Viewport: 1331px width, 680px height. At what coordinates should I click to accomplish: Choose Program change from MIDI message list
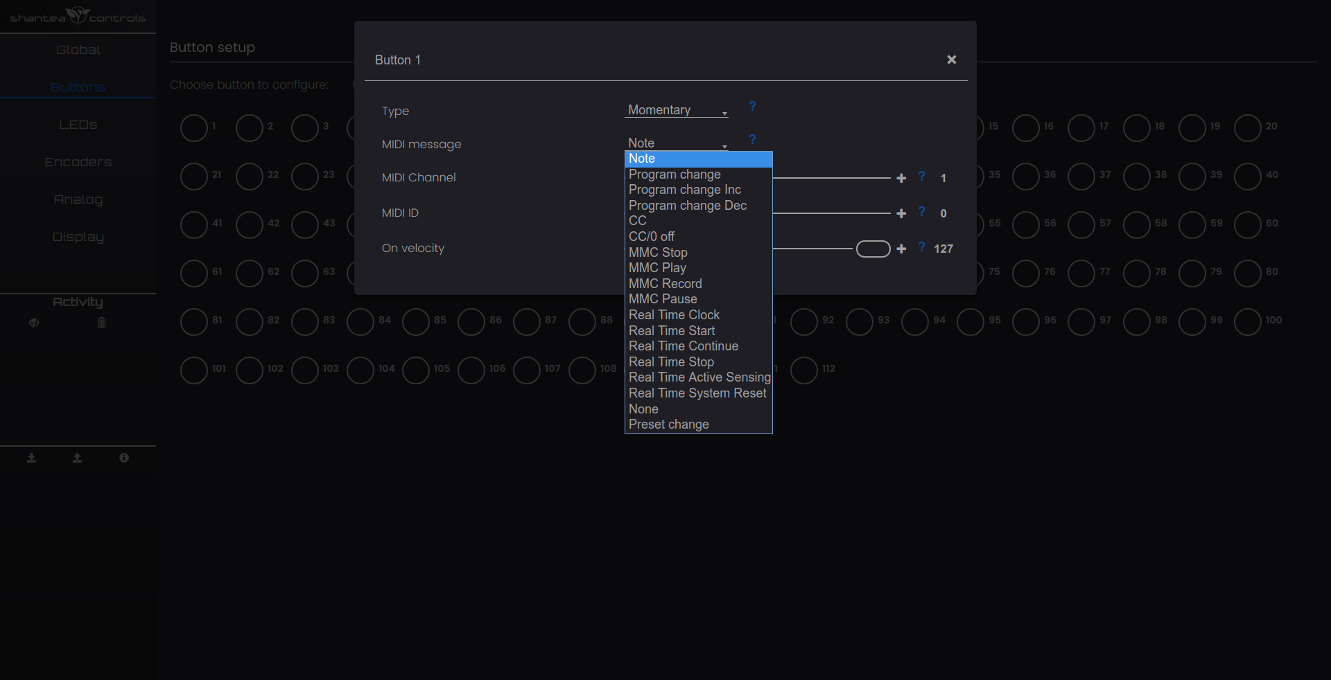[x=698, y=175]
